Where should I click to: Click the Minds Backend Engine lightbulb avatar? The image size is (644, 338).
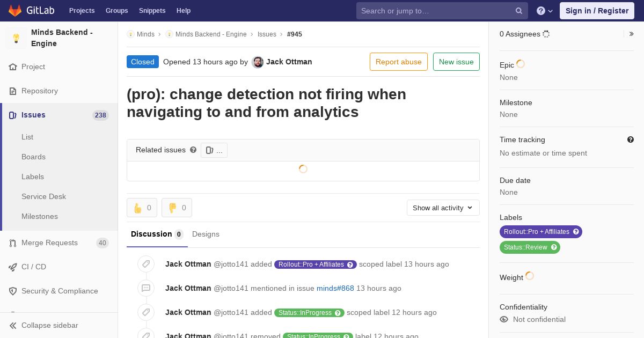(16, 38)
